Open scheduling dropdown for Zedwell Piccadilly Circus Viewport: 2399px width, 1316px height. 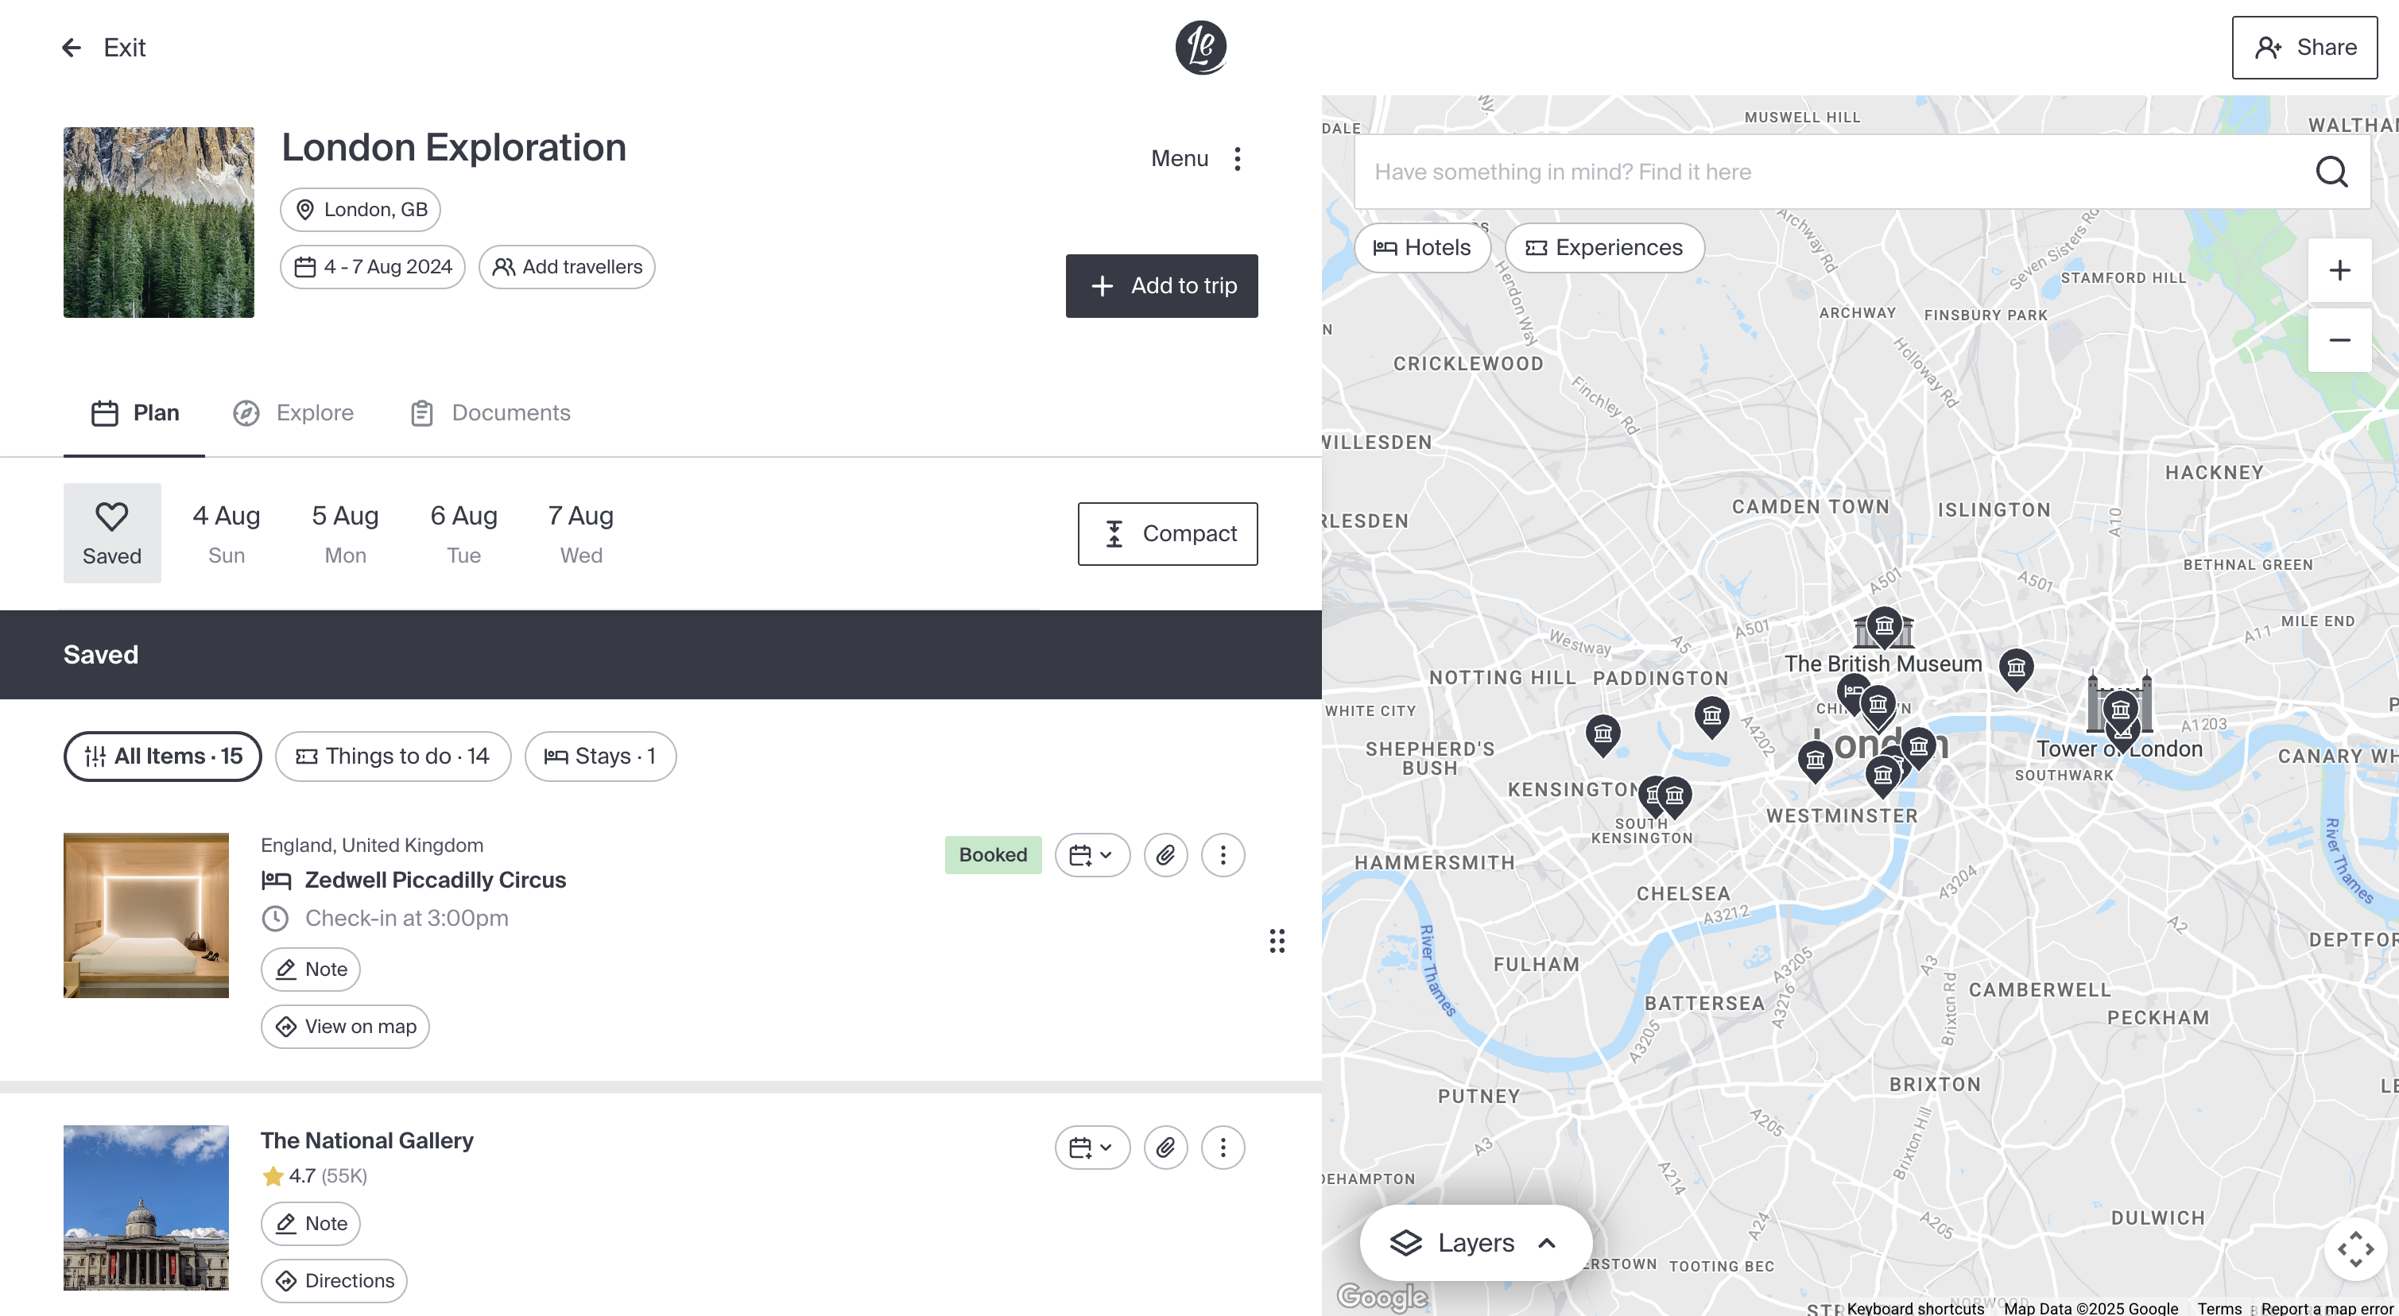(1091, 854)
